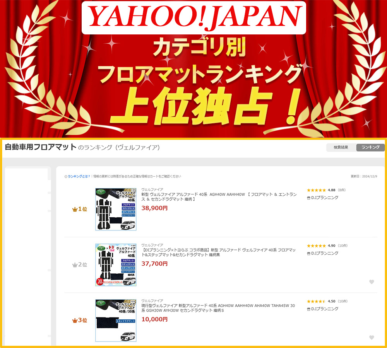Click the 10,000円 price
The image size is (387, 348).
coord(154,319)
